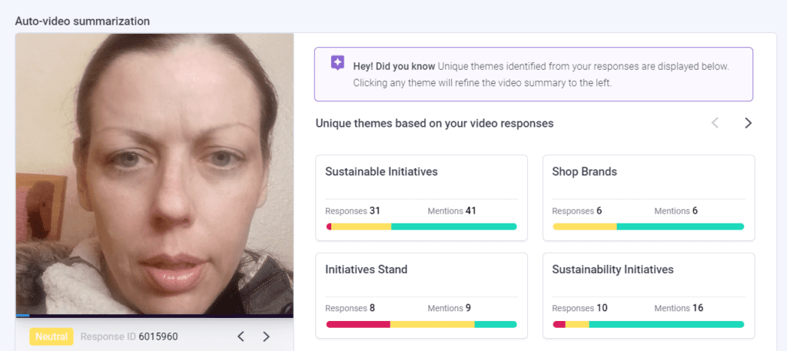Go to next page of unique themes

[x=748, y=123]
